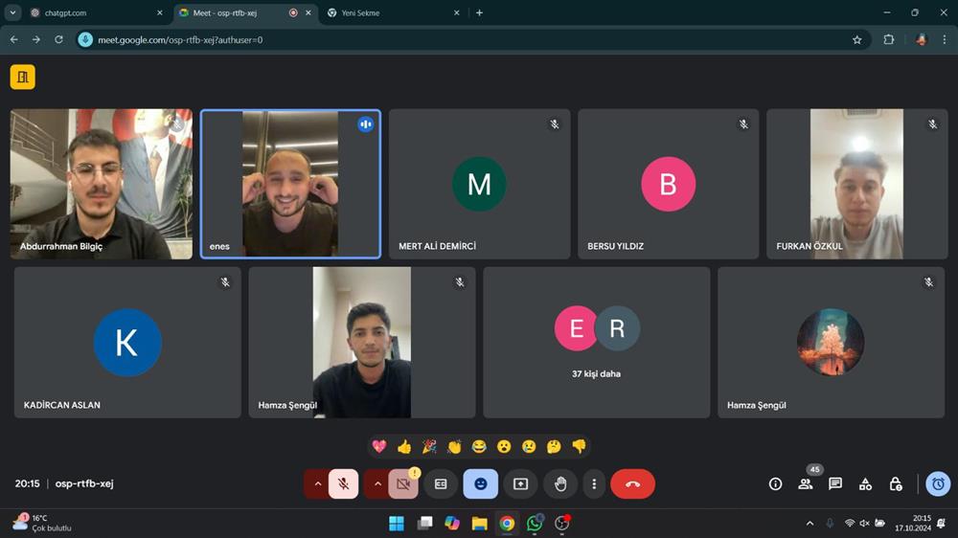
Task: Send the party popper reaction
Action: click(429, 446)
